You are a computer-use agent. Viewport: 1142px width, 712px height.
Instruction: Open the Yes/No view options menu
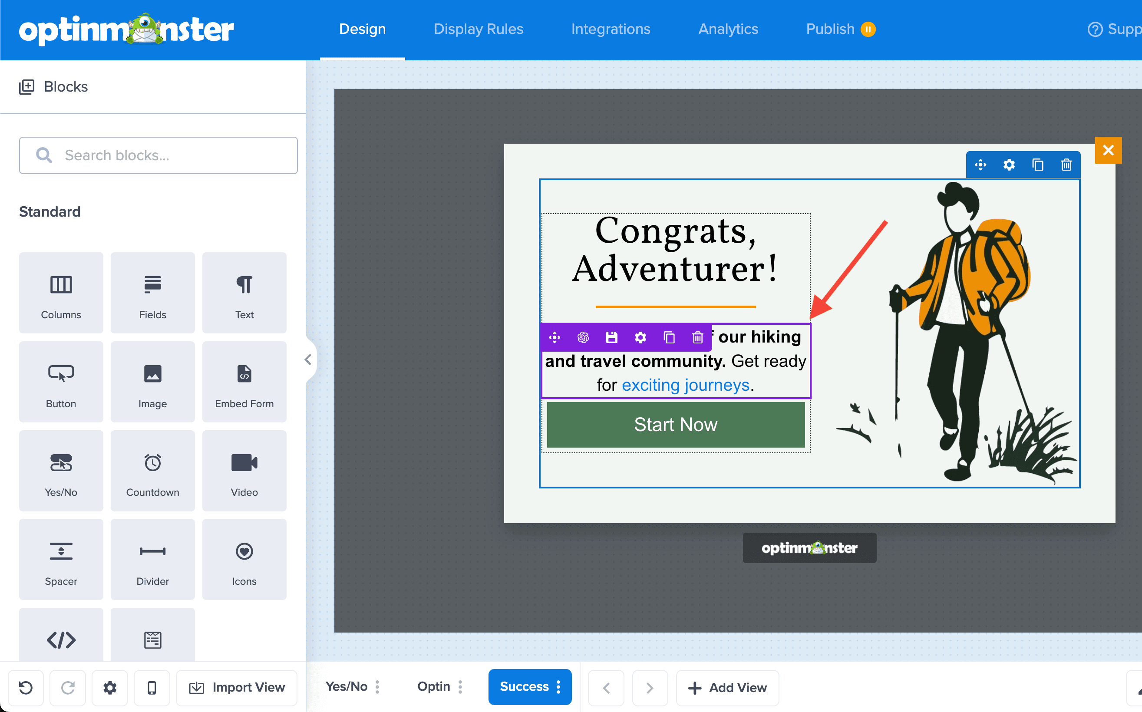coord(377,686)
